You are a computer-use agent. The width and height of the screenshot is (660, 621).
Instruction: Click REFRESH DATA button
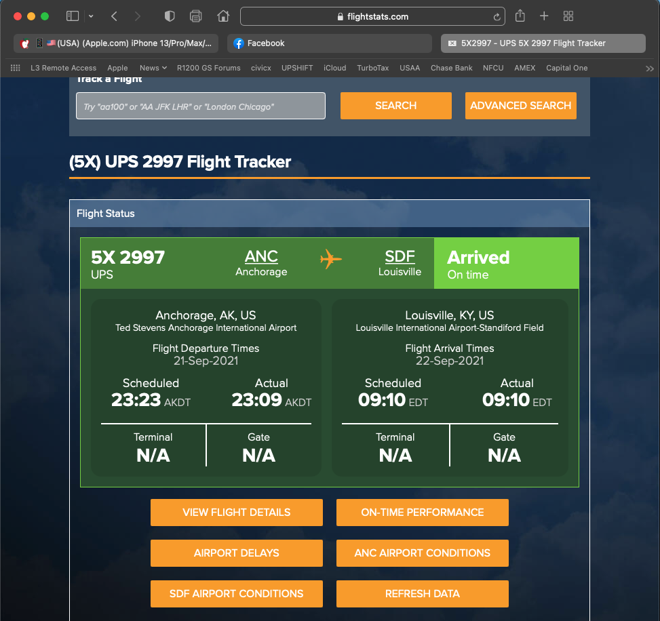[x=422, y=594]
